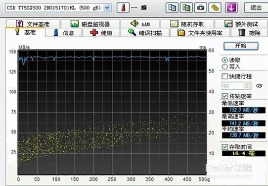Click the copy screenshot to clipboard icon
Screen dimensions: 268x186
tap(186, 7)
